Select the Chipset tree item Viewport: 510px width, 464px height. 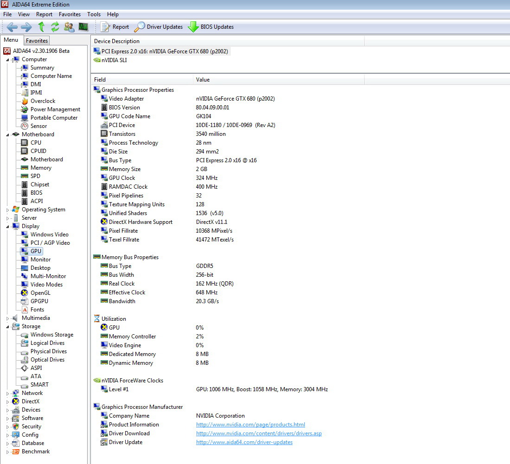pos(40,184)
